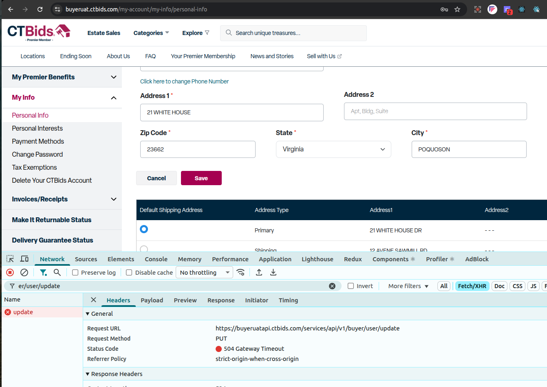Viewport: 547px width, 387px height.
Task: Expand the Invoices/Receipts section
Action: pos(62,199)
